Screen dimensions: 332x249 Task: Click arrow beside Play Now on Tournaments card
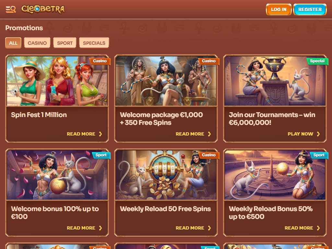click(318, 134)
